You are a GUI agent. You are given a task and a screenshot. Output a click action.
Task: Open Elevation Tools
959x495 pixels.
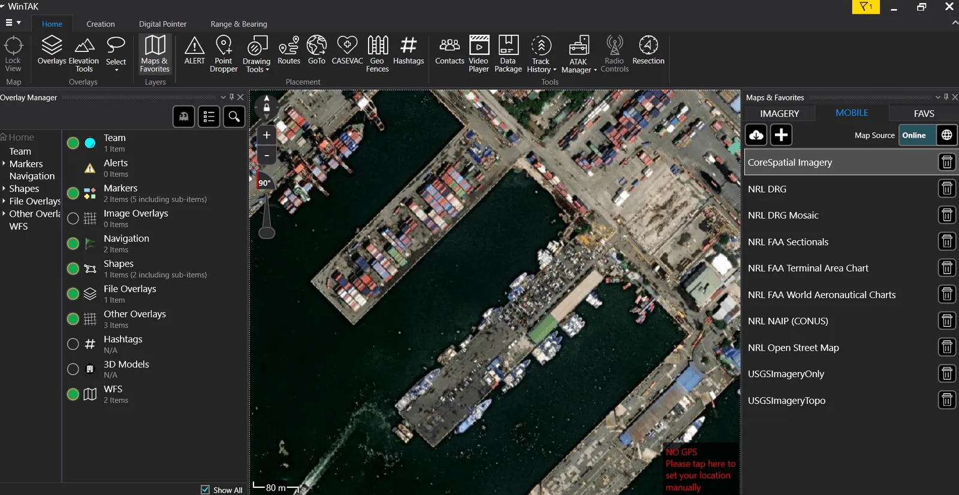[x=84, y=54]
